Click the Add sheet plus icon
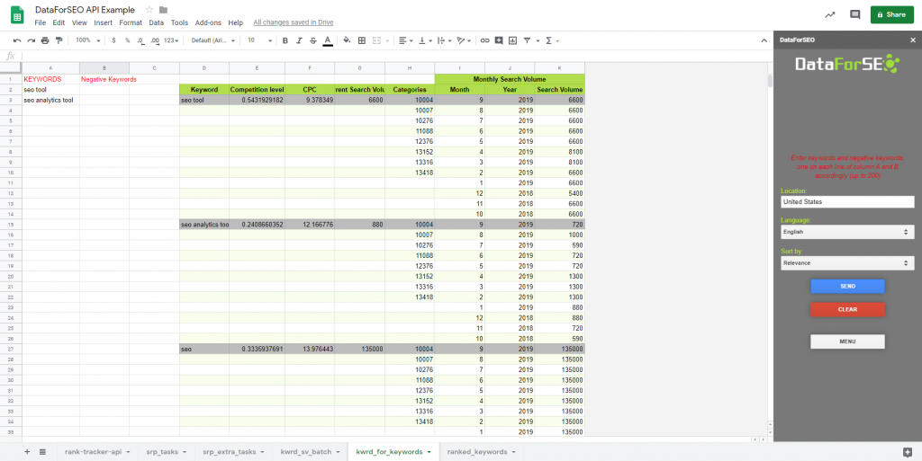This screenshot has width=922, height=461. [27, 452]
